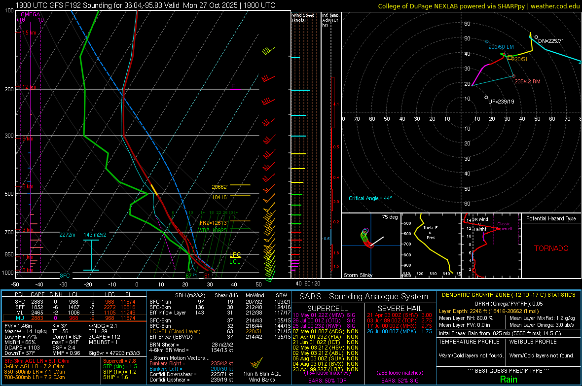Click the 'Corfidi Downshear =' row
This screenshot has height=386, width=582.
[x=191, y=374]
